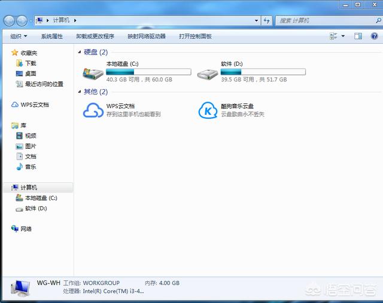Refresh the address bar location
Screen dimensions: 383x303
[266, 20]
